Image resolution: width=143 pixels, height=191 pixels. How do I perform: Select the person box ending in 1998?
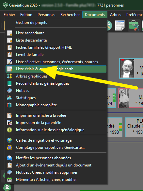(x=115, y=127)
